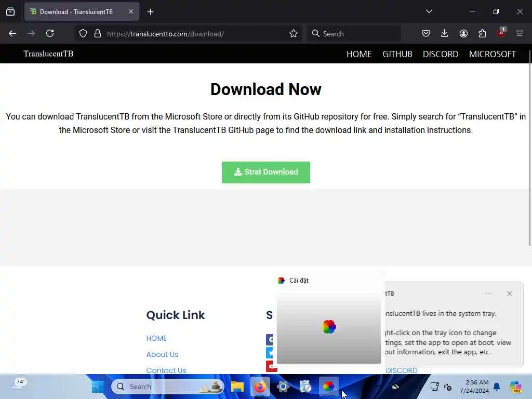
Task: Click the Cài đặt window preview thumbnail
Action: (329, 328)
